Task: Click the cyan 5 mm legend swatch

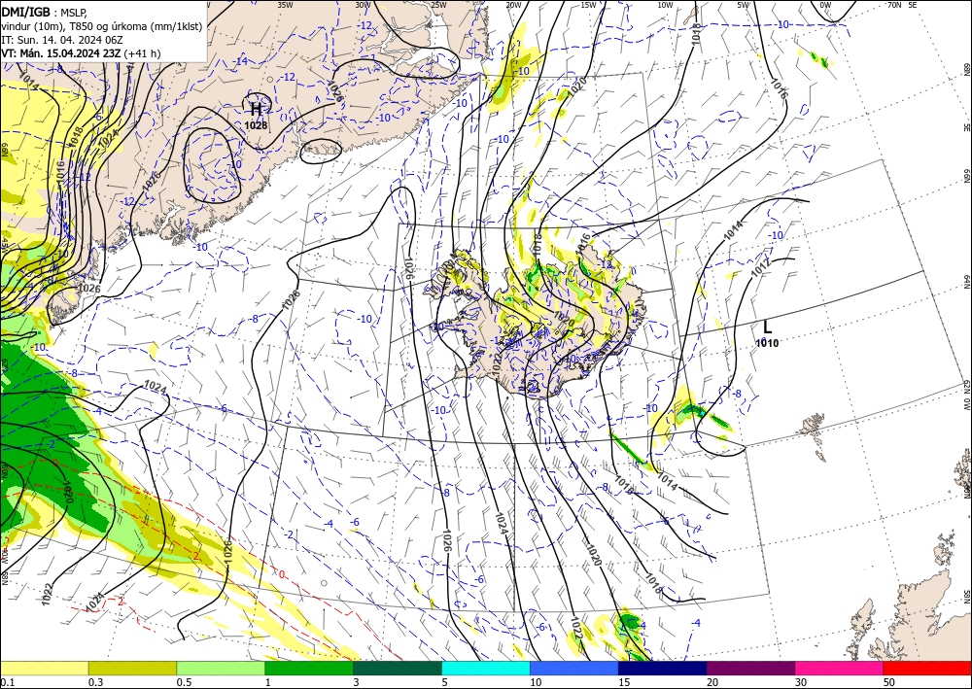Action: coord(486,668)
